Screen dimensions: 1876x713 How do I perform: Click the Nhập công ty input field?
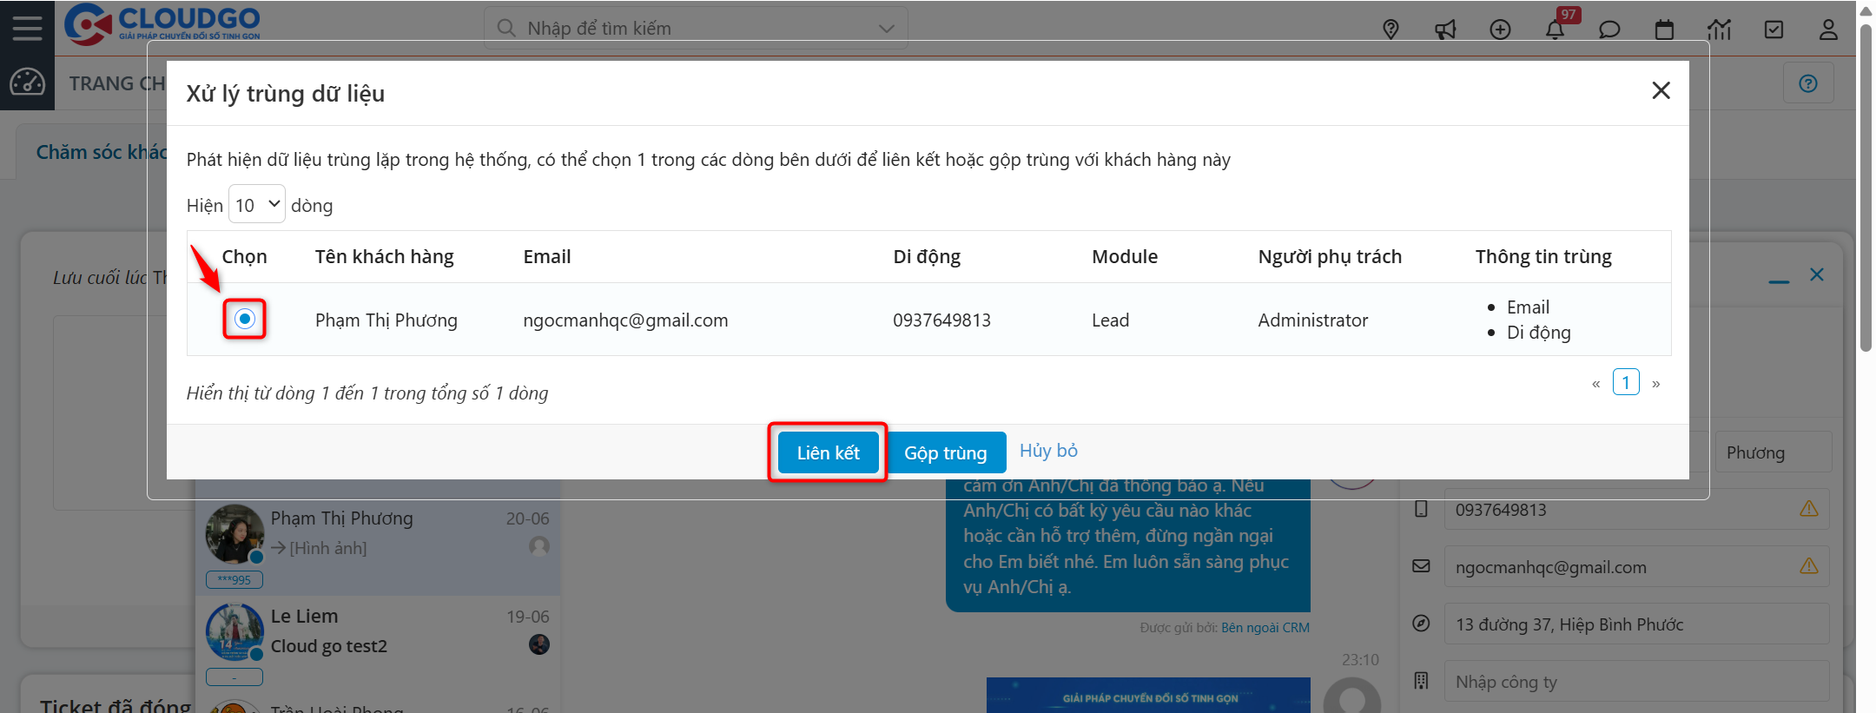tap(1636, 681)
